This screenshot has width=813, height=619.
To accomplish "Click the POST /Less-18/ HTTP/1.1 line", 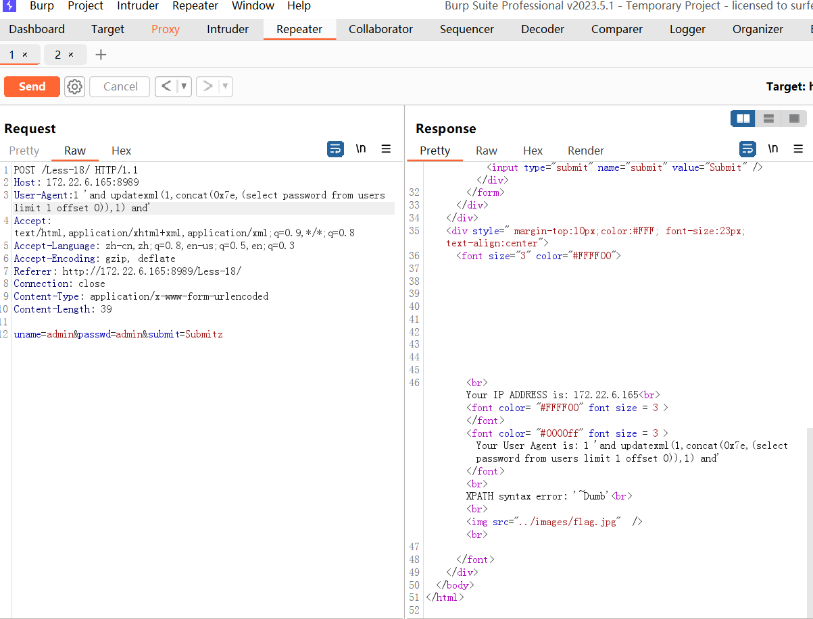I will [76, 170].
